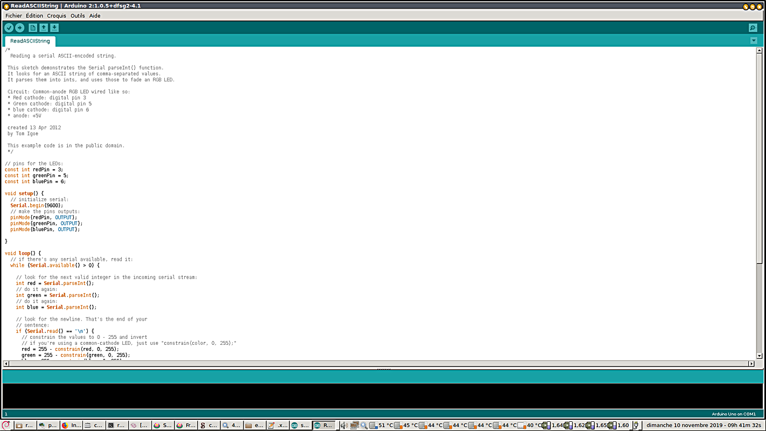
Task: Switch to the other Arduino taskbar window
Action: [x=301, y=425]
